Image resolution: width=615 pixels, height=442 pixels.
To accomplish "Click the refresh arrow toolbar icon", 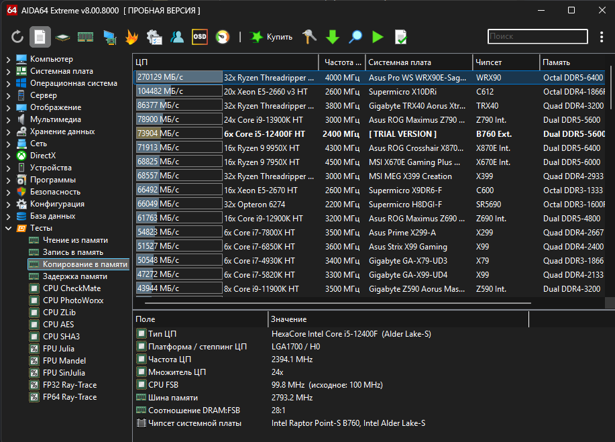I will tap(17, 37).
